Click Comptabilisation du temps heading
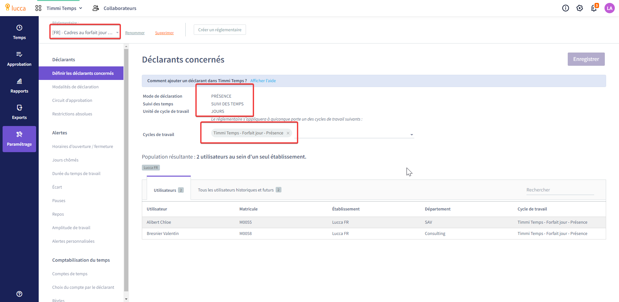Viewport: 619px width, 302px height. [81, 260]
